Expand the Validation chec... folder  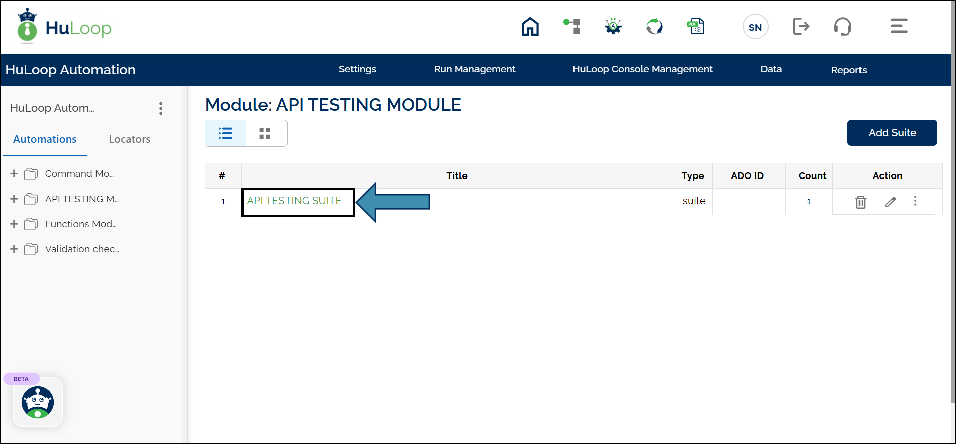14,249
